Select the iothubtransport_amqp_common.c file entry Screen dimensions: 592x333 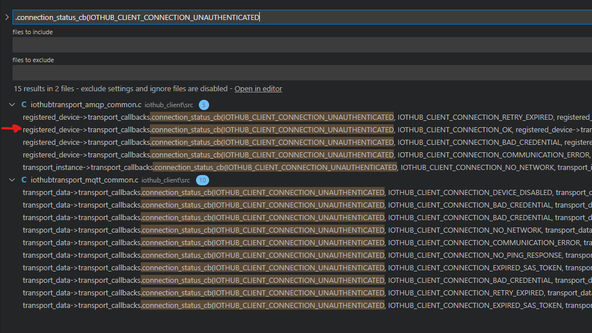pos(85,104)
